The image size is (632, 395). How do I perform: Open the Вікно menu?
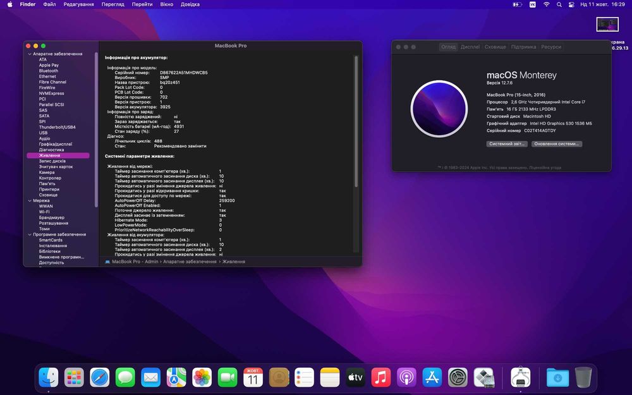point(166,4)
